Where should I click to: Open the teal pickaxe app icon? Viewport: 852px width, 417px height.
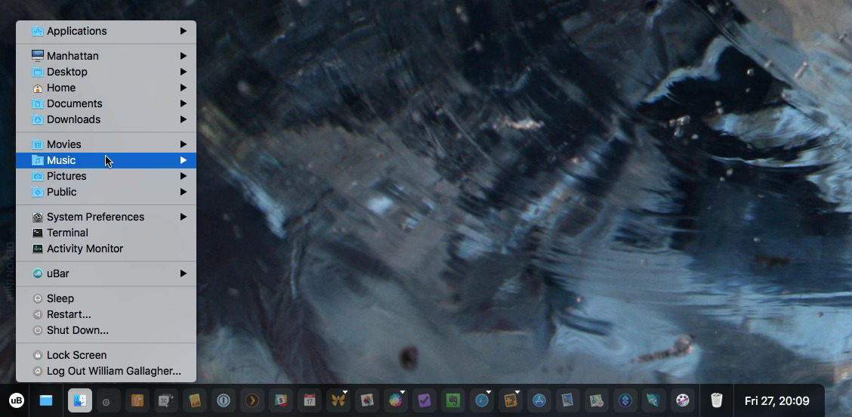653,400
